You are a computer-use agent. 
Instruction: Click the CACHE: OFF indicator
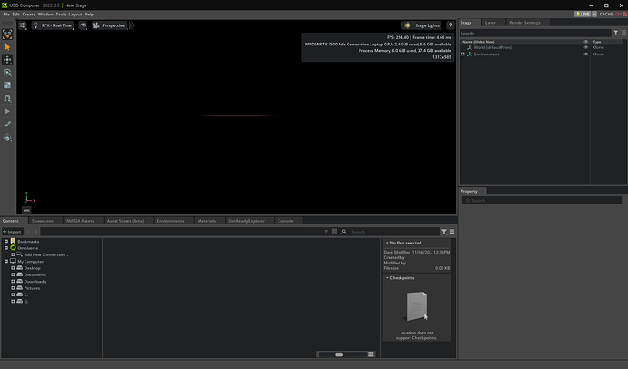pyautogui.click(x=613, y=14)
